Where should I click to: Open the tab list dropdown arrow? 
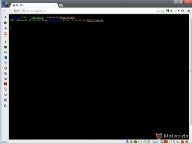170,5
